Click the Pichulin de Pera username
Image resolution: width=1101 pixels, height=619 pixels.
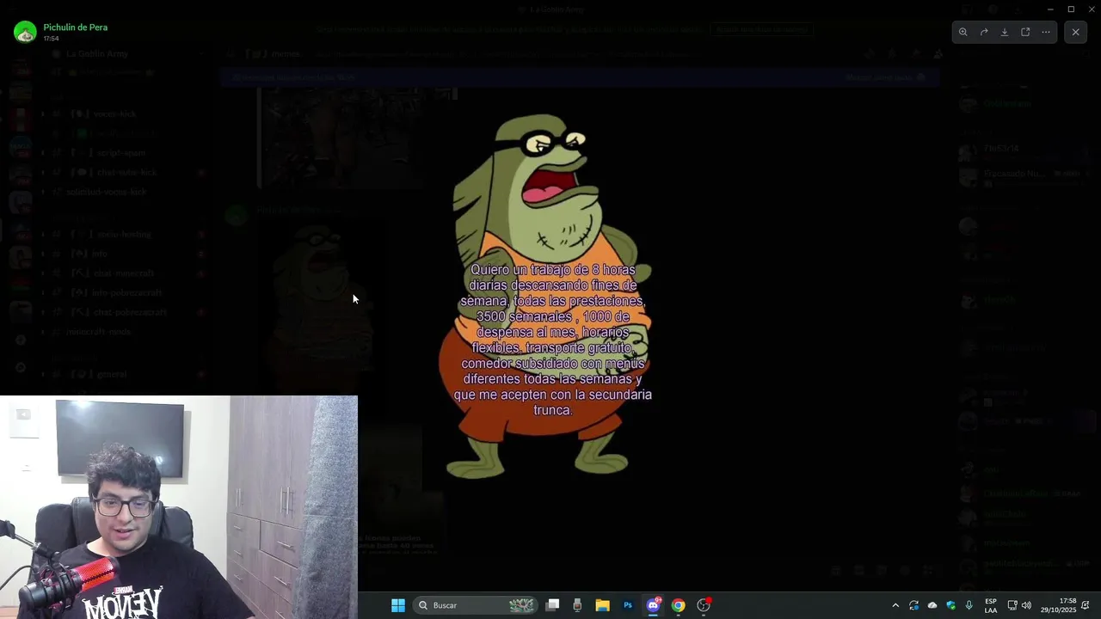[76, 28]
